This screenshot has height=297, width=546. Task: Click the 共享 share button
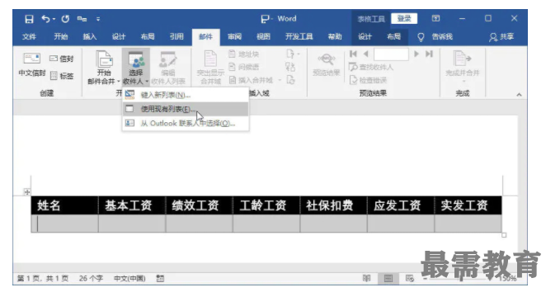pos(501,37)
